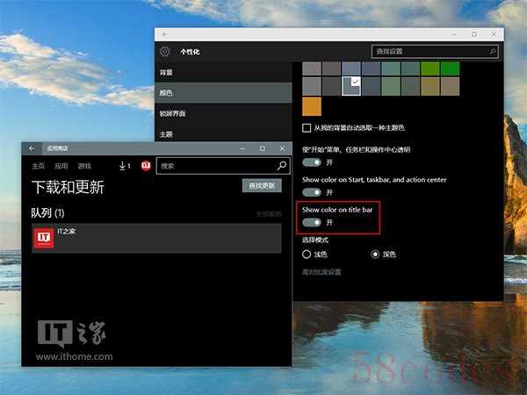Image resolution: width=527 pixels, height=395 pixels.
Task: Go to 应用 tab in Store
Action: pyautogui.click(x=61, y=166)
